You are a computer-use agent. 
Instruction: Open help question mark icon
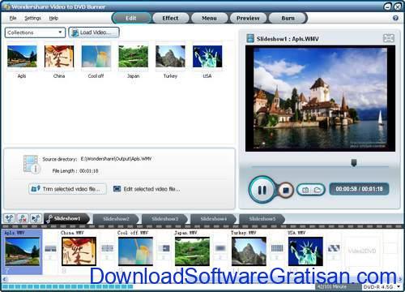(395, 18)
